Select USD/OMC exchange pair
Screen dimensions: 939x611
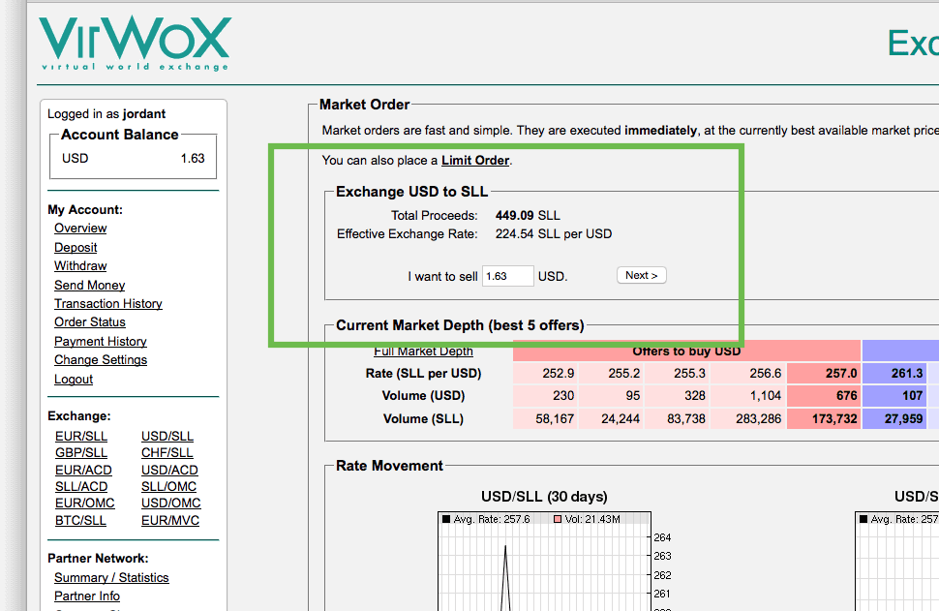[170, 504]
